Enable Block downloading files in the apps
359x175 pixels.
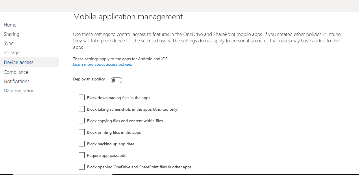tap(82, 98)
